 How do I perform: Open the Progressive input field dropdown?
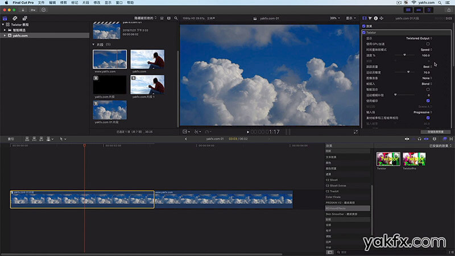pyautogui.click(x=423, y=112)
